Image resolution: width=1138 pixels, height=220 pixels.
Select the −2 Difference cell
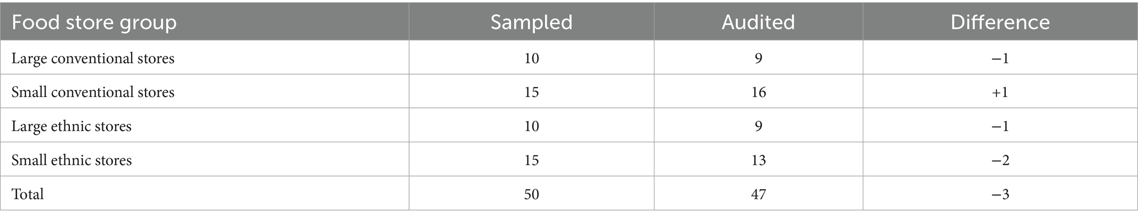1000,160
